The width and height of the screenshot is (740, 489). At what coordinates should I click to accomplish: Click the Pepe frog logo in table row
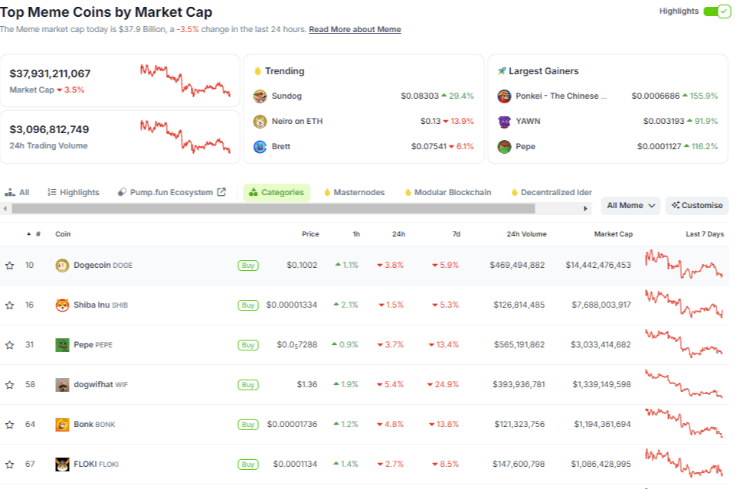click(x=62, y=345)
